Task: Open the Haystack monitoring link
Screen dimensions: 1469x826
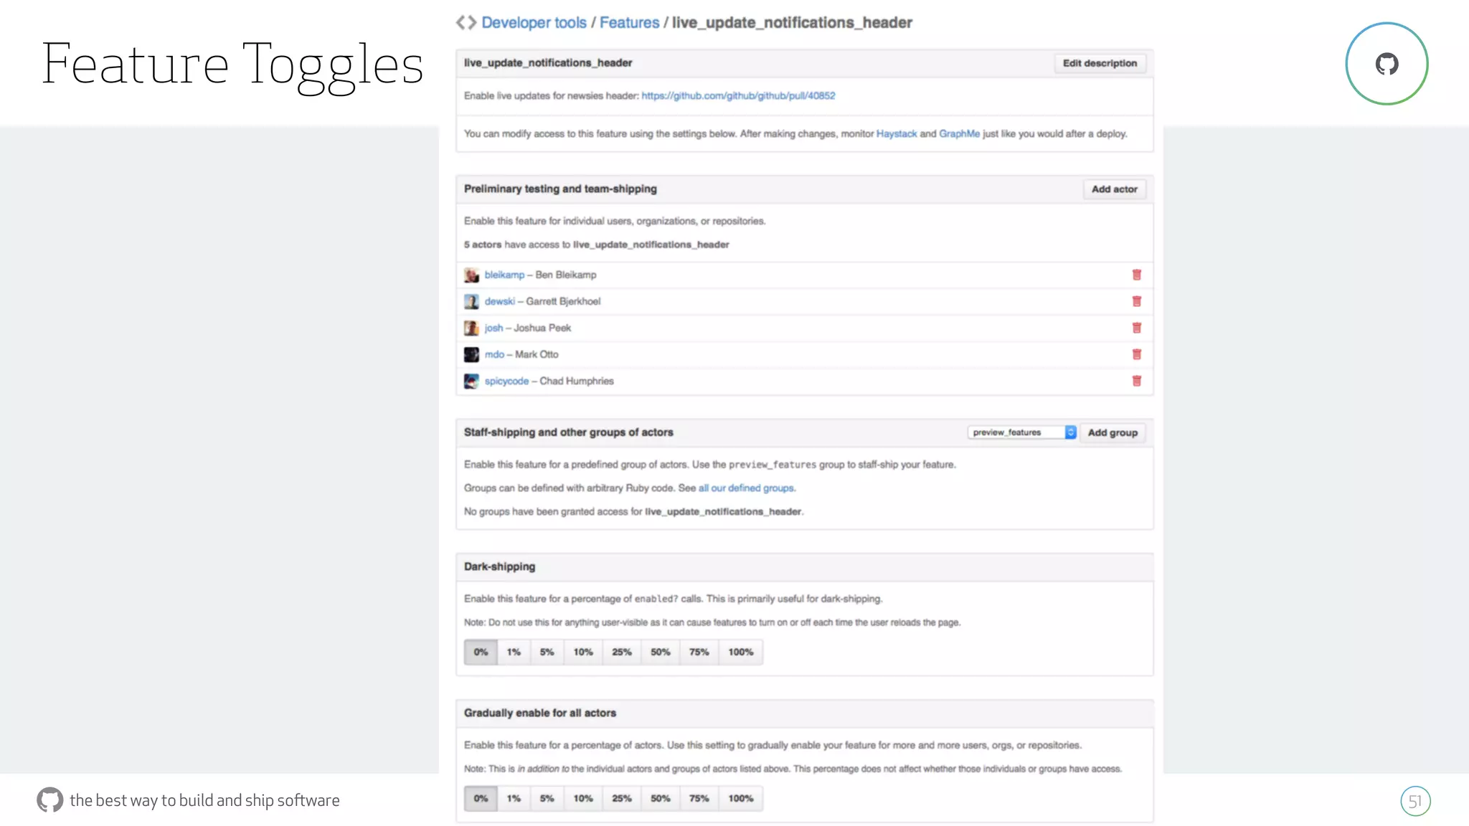Action: click(x=896, y=133)
